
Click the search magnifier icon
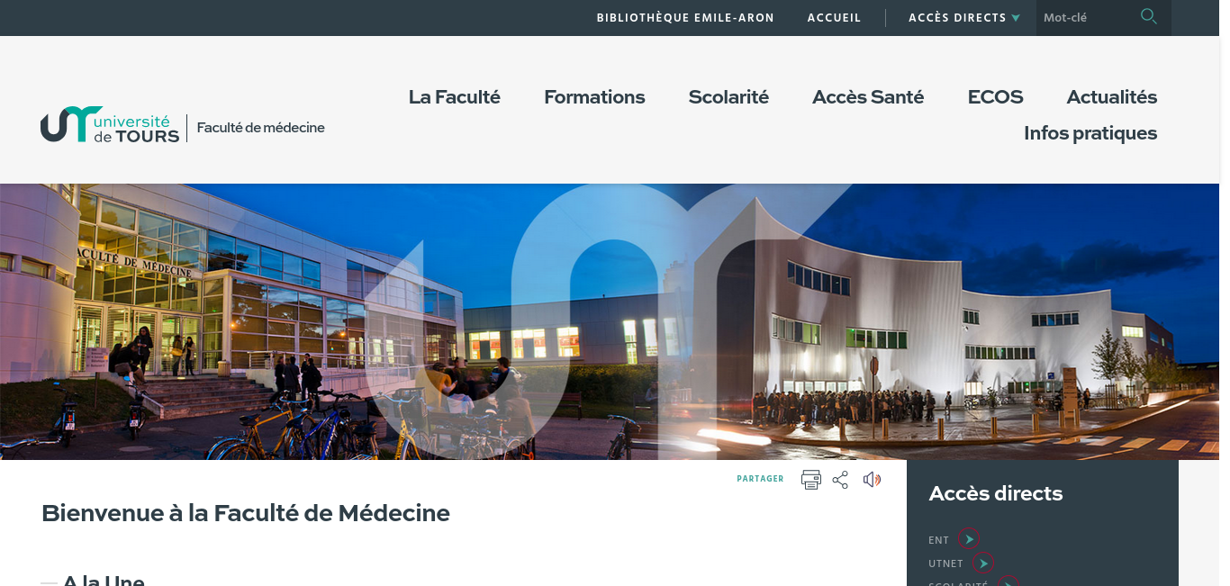[1148, 16]
